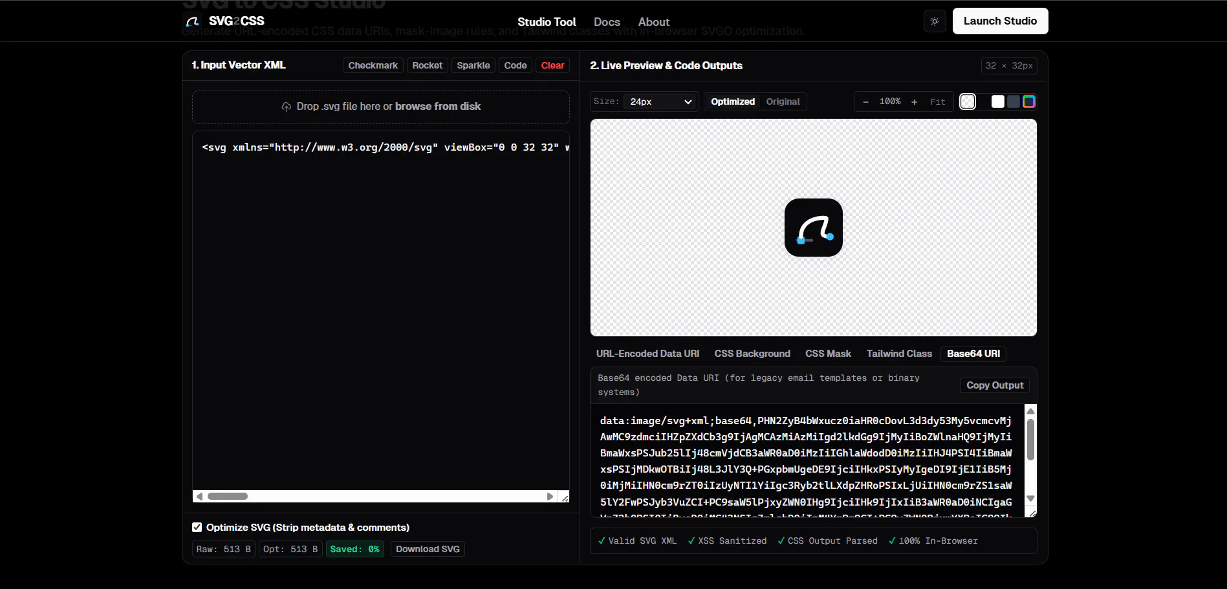Switch to URL-Encoded Data URI tab
This screenshot has width=1227, height=589.
pyautogui.click(x=647, y=354)
